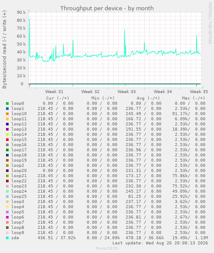The width and height of the screenshot is (214, 253).
Task: Click loop13 max value '18.39k/'
Action: 181,129
